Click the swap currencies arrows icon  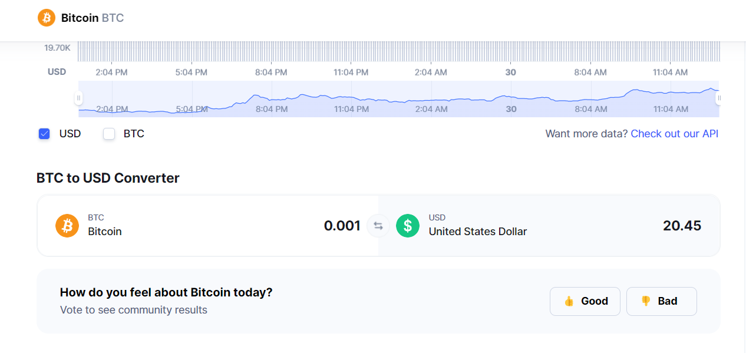pos(378,226)
